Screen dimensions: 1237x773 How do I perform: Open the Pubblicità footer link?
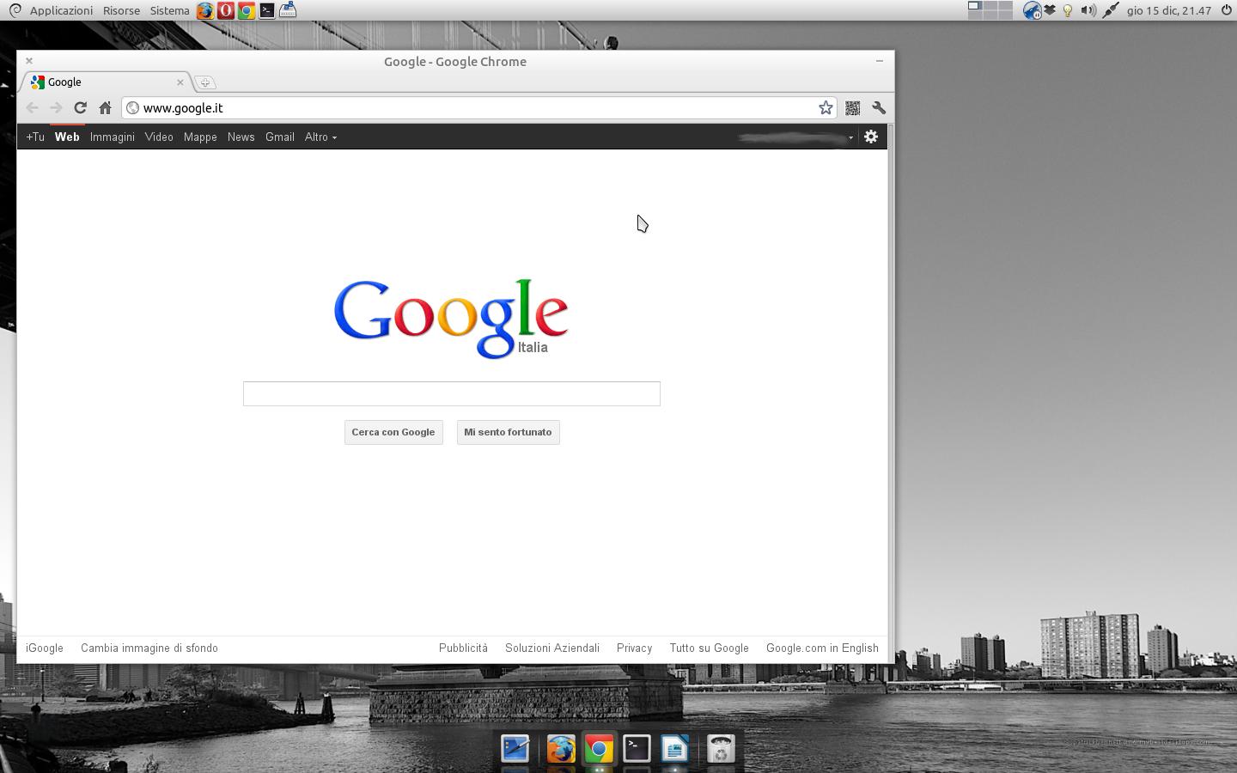463,648
